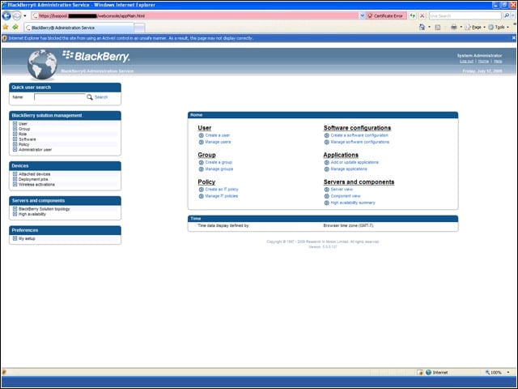Click the icon beside Manage users

click(x=202, y=142)
